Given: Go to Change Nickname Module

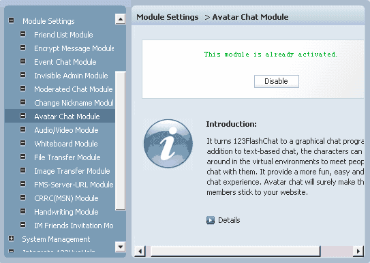Looking at the screenshot, I should [74, 103].
